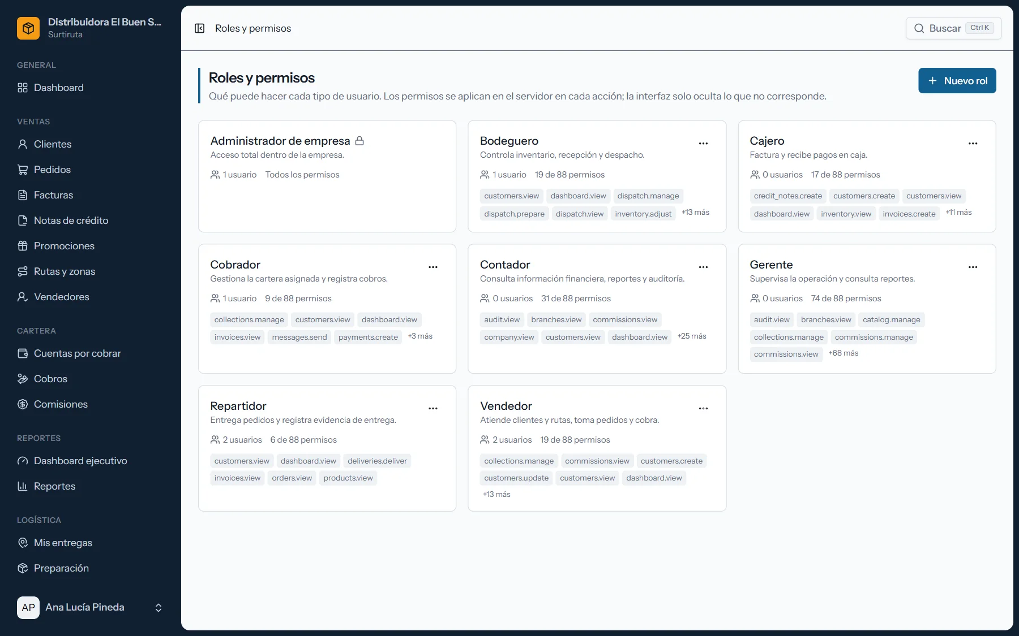
Task: Show +68 más permissions for Gerente
Action: (843, 353)
